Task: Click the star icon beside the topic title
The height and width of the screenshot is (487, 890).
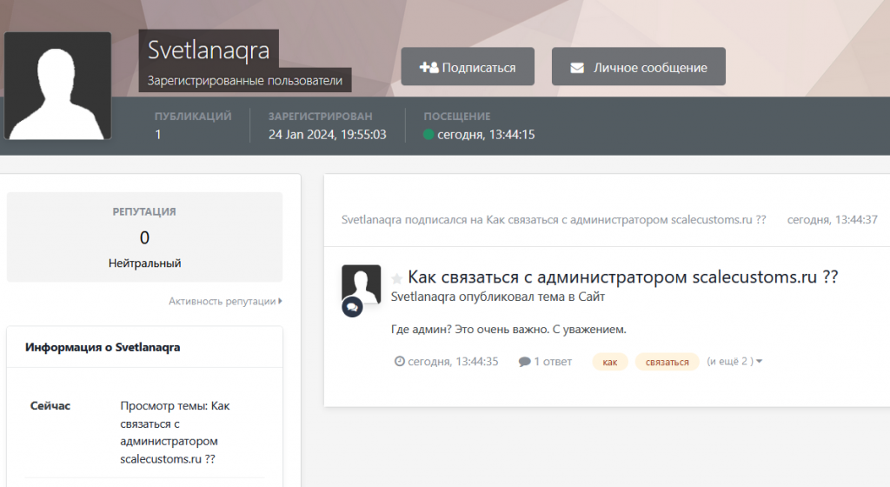Action: pos(397,278)
